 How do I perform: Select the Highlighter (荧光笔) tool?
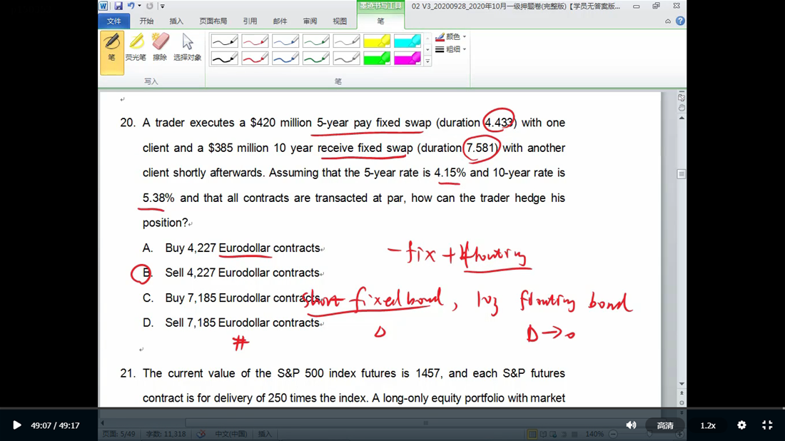click(136, 48)
